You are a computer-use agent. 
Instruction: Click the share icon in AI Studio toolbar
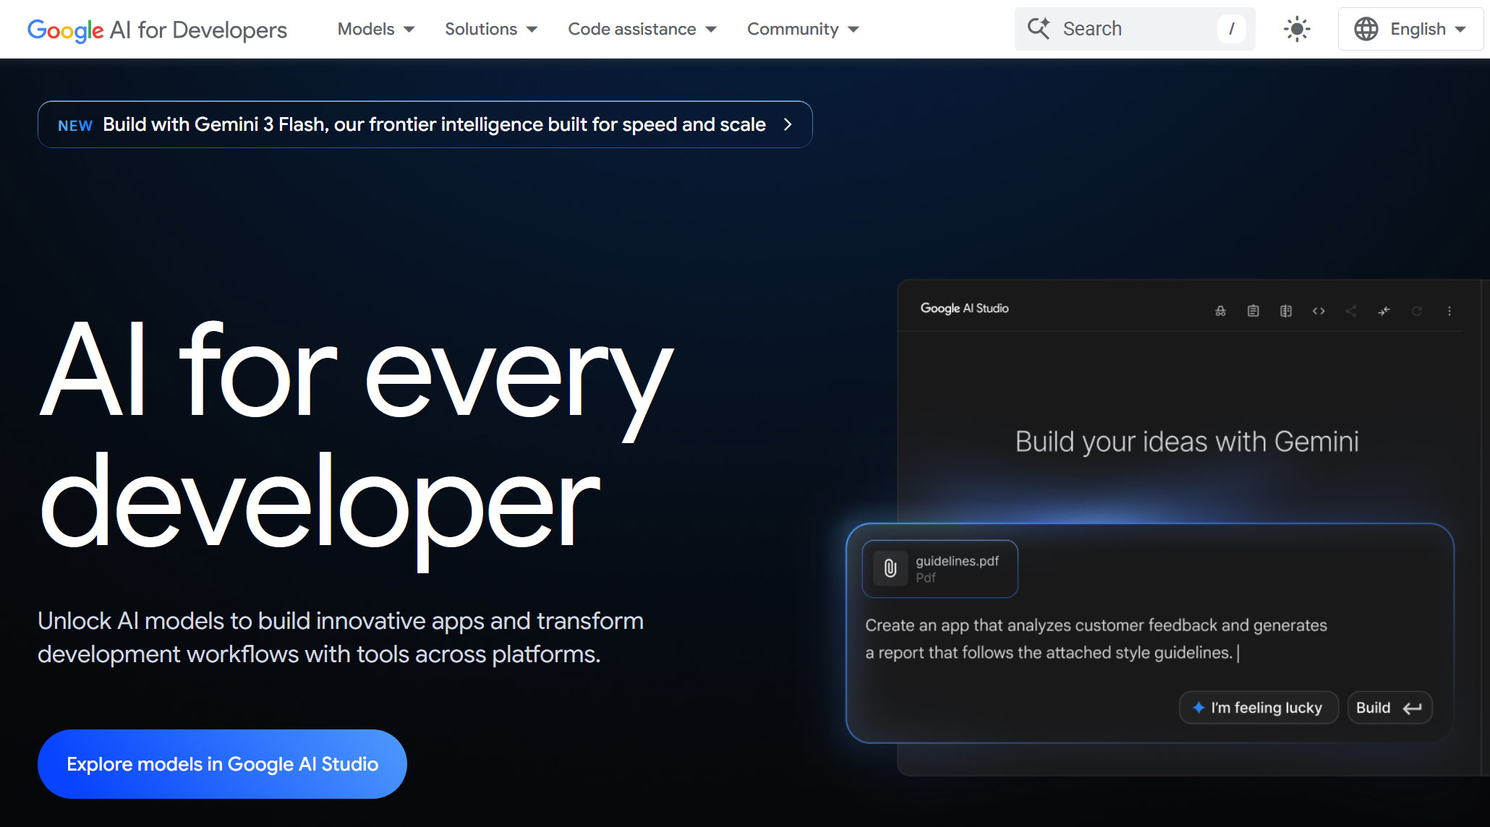[x=1350, y=311]
